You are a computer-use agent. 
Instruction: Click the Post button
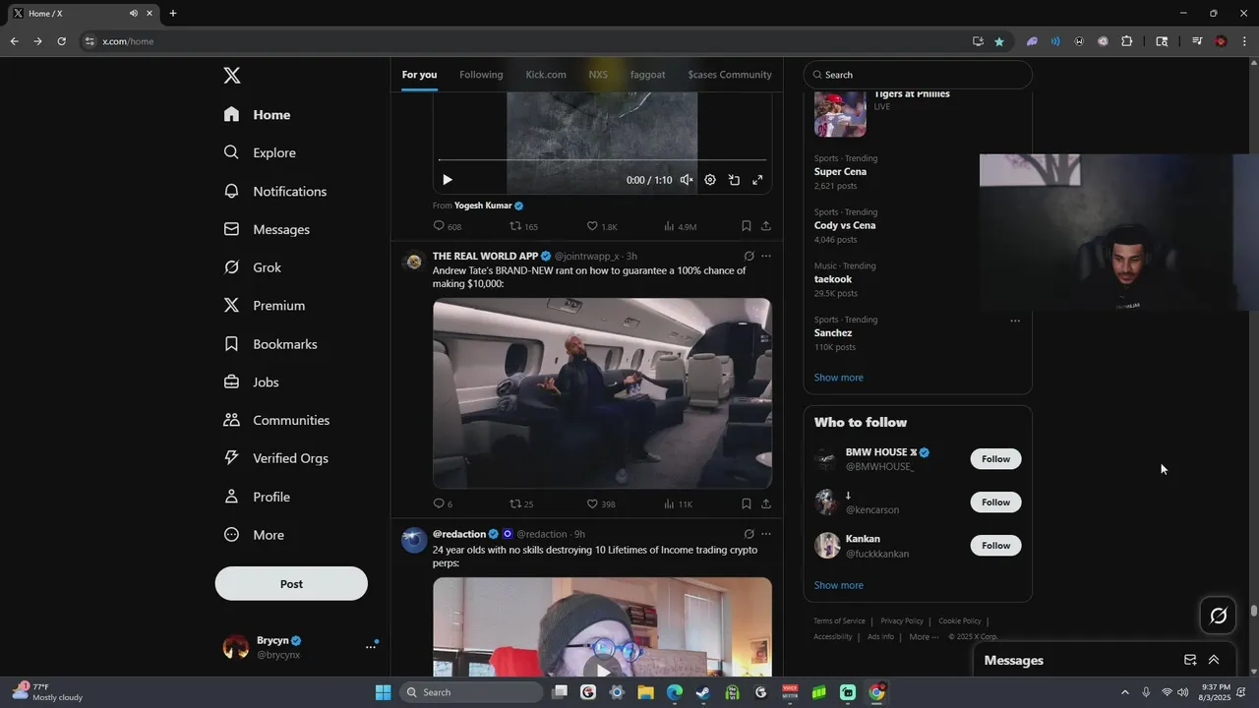291,584
